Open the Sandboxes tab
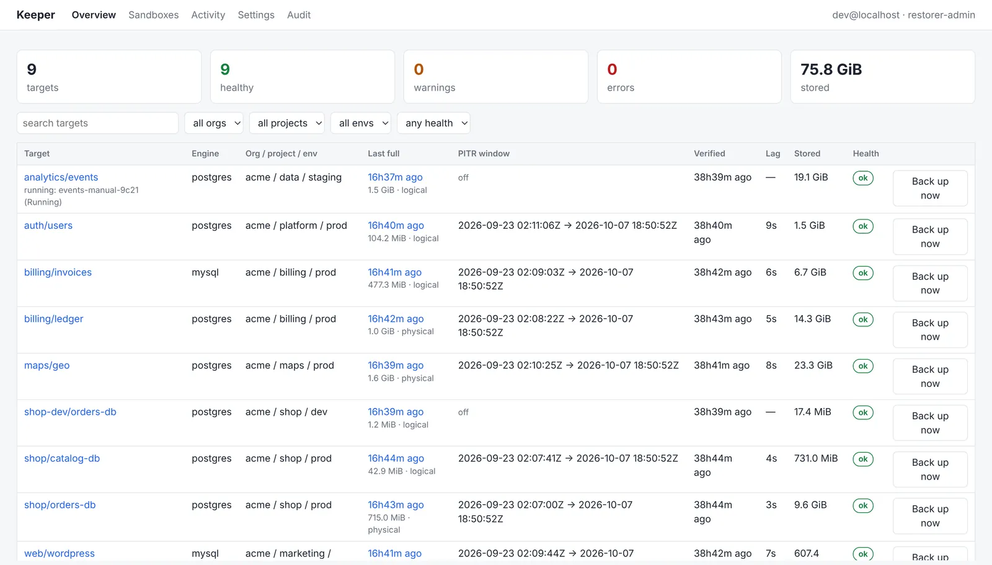The width and height of the screenshot is (992, 565). pos(153,15)
